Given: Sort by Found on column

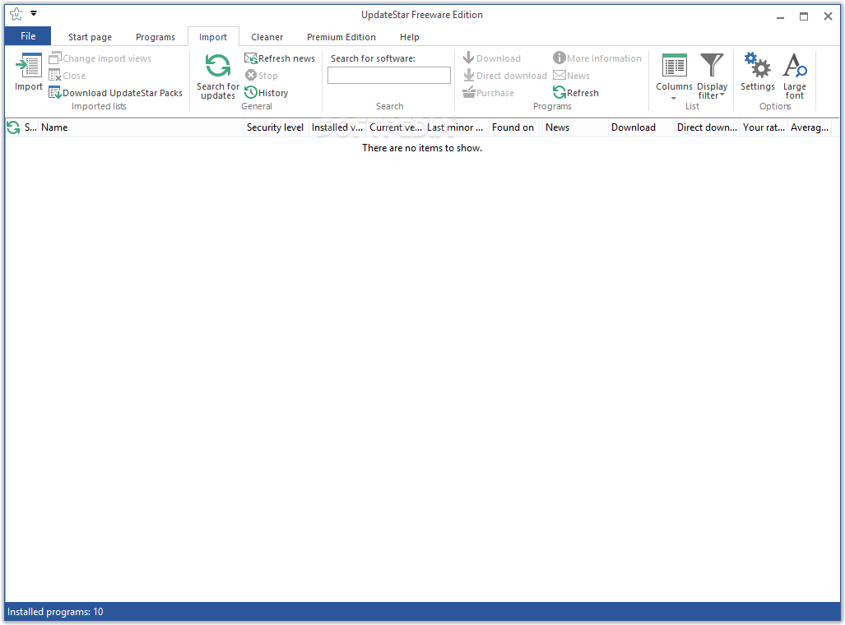Looking at the screenshot, I should pyautogui.click(x=515, y=127).
